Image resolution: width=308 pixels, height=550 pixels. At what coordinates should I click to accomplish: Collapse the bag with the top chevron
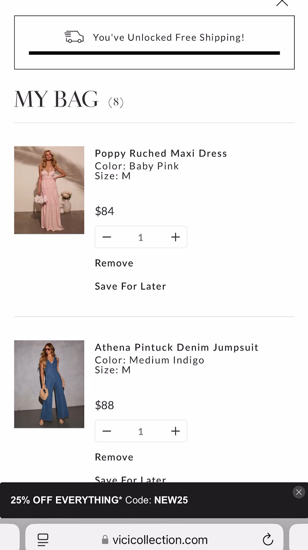click(282, 4)
